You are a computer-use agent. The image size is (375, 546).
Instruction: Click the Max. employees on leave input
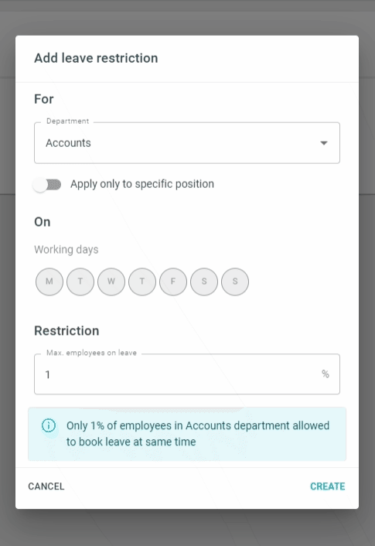[187, 374]
